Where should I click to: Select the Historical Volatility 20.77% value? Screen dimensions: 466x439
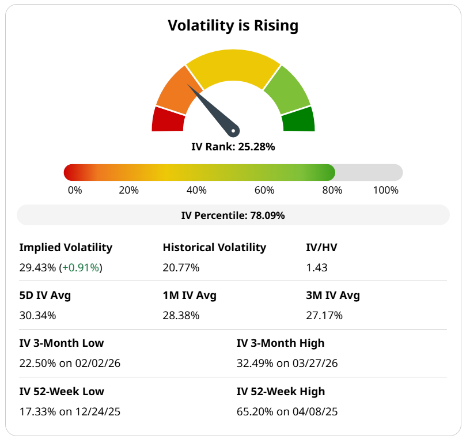[181, 267]
